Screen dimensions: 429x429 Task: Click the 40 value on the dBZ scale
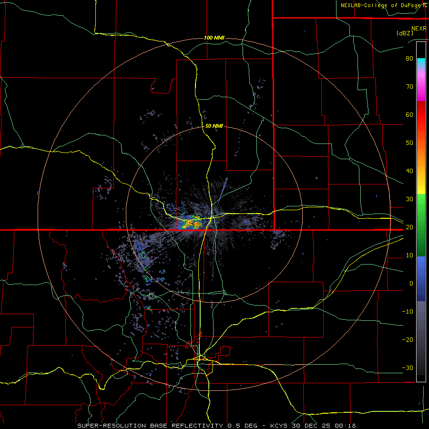(409, 171)
